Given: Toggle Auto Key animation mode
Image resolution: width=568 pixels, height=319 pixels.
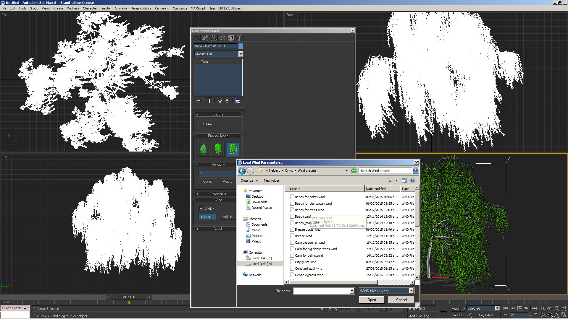Looking at the screenshot, I should pyautogui.click(x=458, y=308).
